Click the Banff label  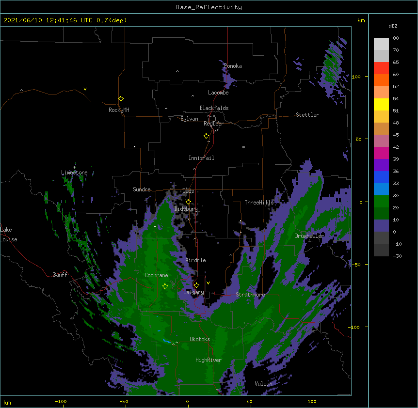point(60,275)
